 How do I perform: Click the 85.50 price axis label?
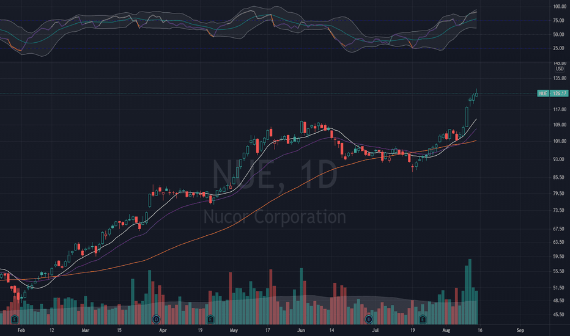click(560, 177)
